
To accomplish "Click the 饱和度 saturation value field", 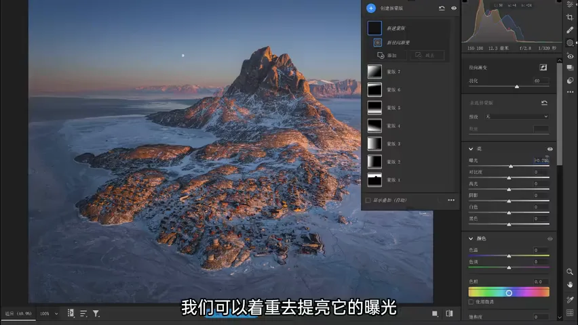I will (x=541, y=317).
